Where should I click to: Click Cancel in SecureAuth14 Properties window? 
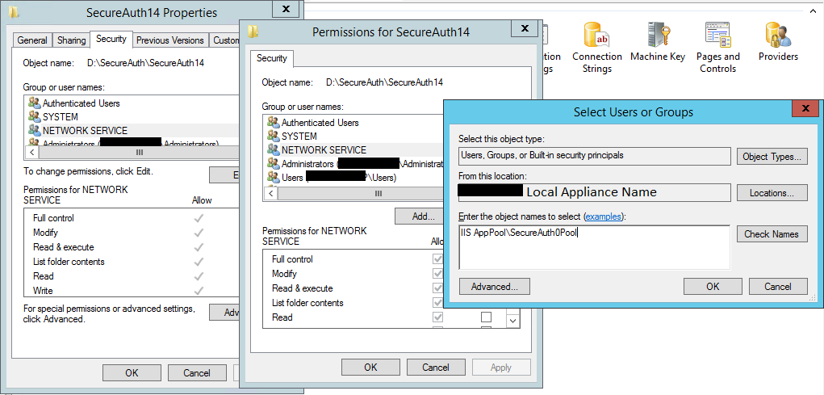coord(197,373)
